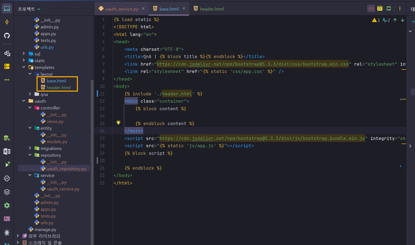Image resolution: width=415 pixels, height=245 pixels.
Task: Open editor tab options kebab menu
Action: 400,9
